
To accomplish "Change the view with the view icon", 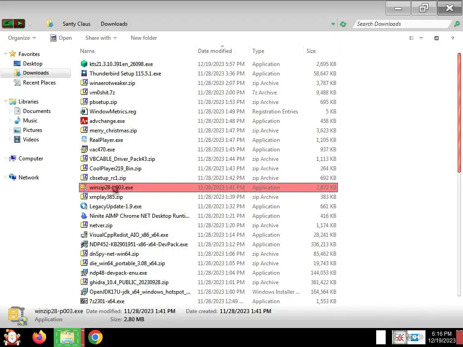I will coord(411,38).
